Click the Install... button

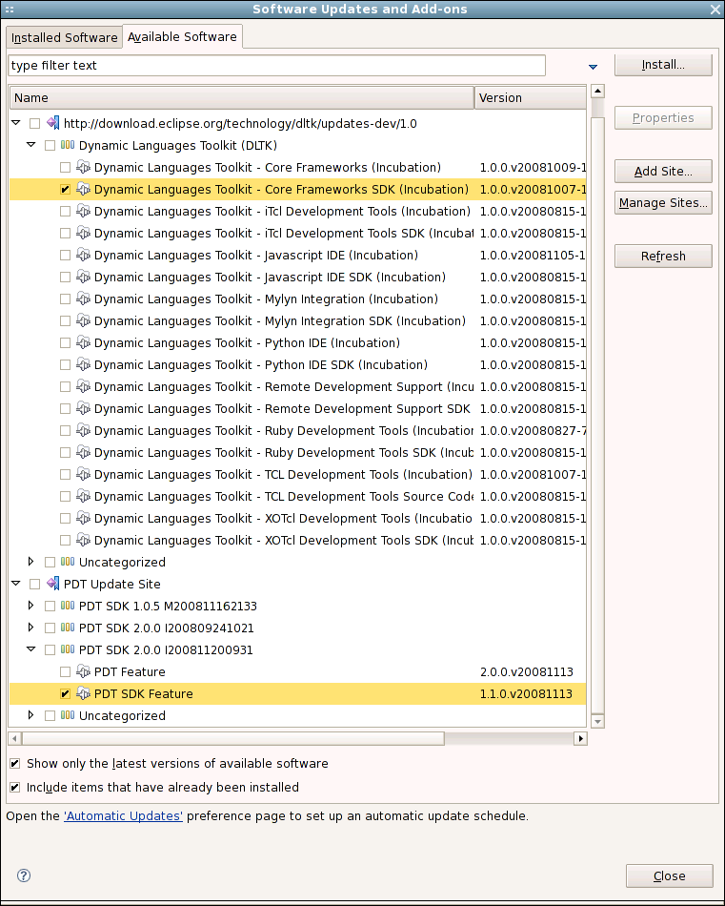coord(663,65)
